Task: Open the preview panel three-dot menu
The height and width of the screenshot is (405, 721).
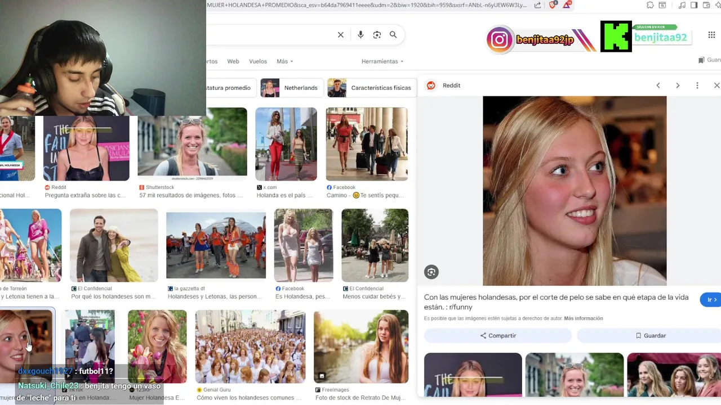Action: [x=697, y=85]
